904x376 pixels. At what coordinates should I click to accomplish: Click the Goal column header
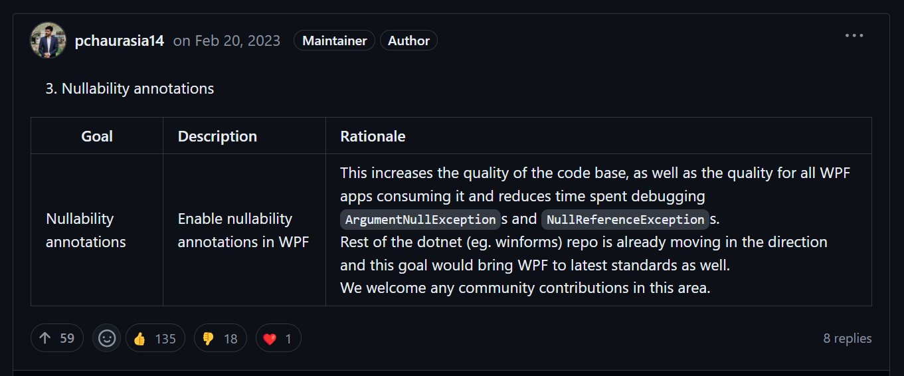97,136
